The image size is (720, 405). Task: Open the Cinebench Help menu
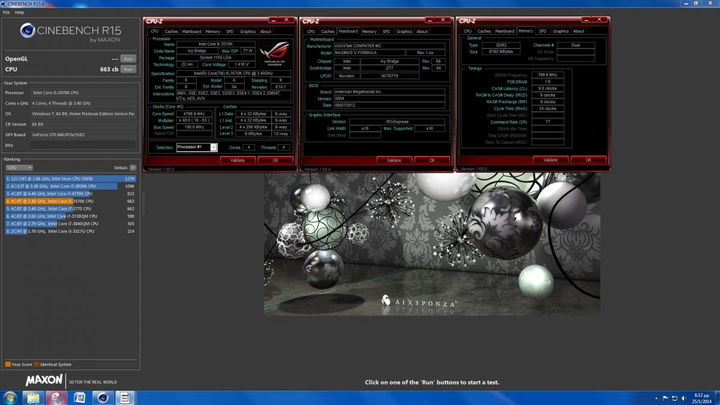coord(20,12)
